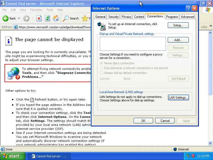This screenshot has width=213, height=160.
Task: Click the Cannot find server taskbar button
Action: coord(50,156)
